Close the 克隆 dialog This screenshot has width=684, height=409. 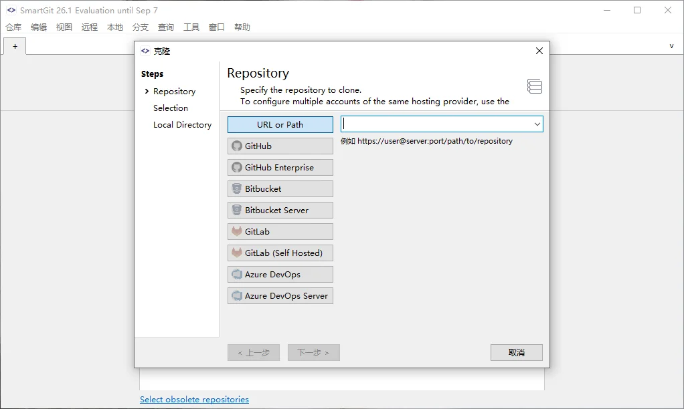(x=539, y=51)
